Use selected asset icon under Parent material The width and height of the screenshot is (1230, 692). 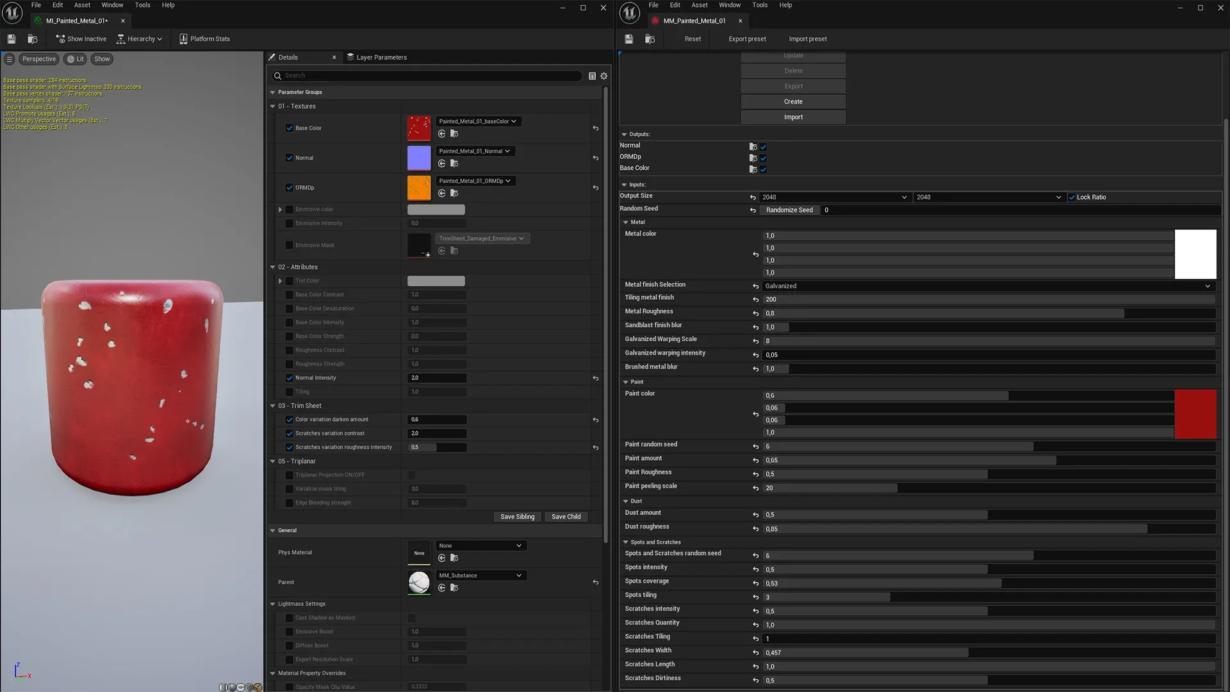(x=441, y=588)
